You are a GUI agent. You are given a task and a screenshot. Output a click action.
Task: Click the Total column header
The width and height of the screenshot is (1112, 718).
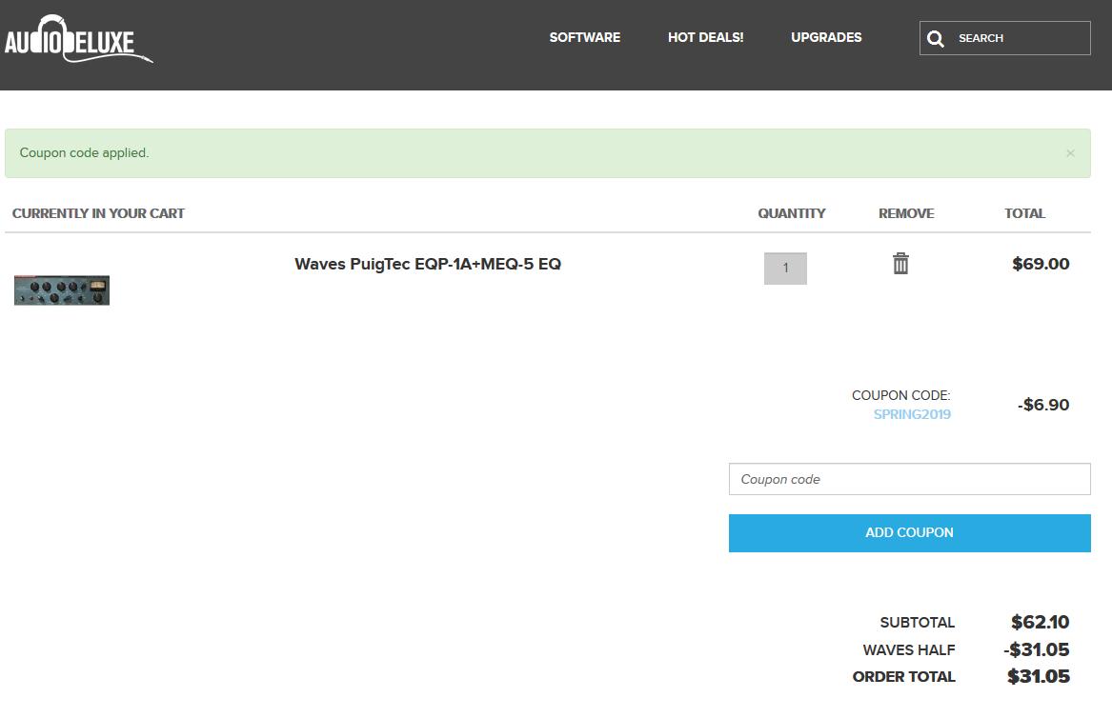click(x=1024, y=213)
